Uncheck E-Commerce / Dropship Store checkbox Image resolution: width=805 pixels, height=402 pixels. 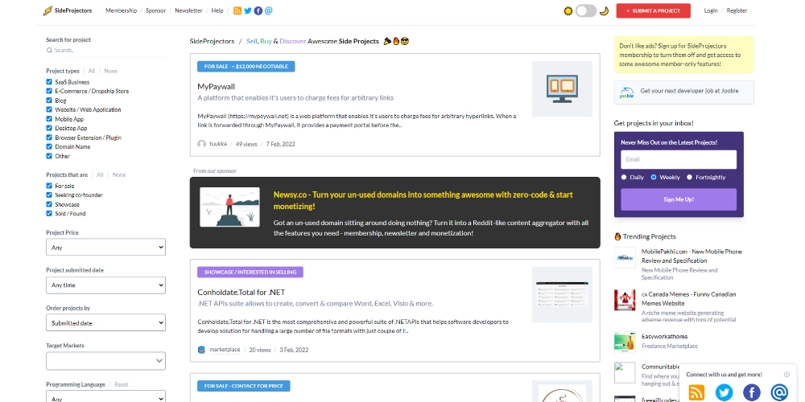pos(49,91)
